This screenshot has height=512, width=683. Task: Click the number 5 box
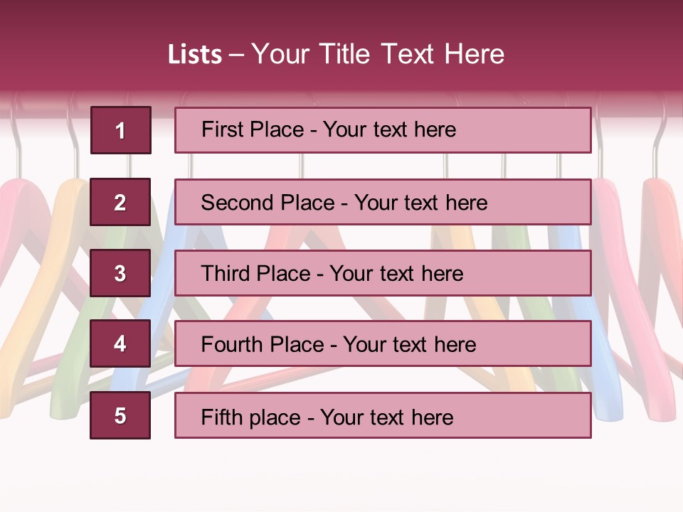120,415
